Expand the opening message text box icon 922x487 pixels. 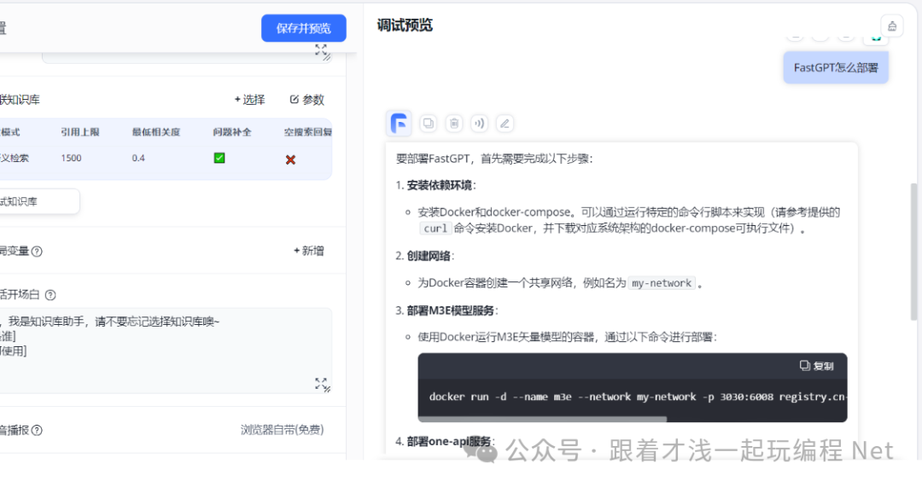tap(322, 385)
